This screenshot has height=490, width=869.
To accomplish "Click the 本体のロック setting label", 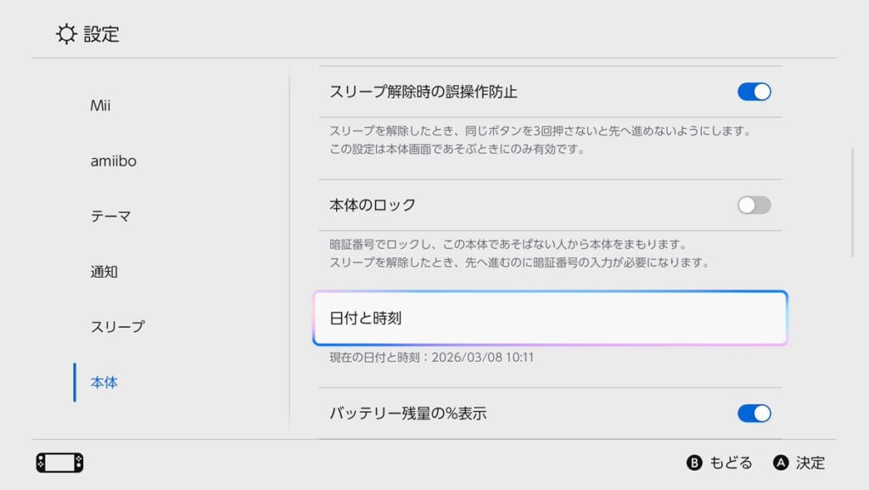I will pos(373,206).
